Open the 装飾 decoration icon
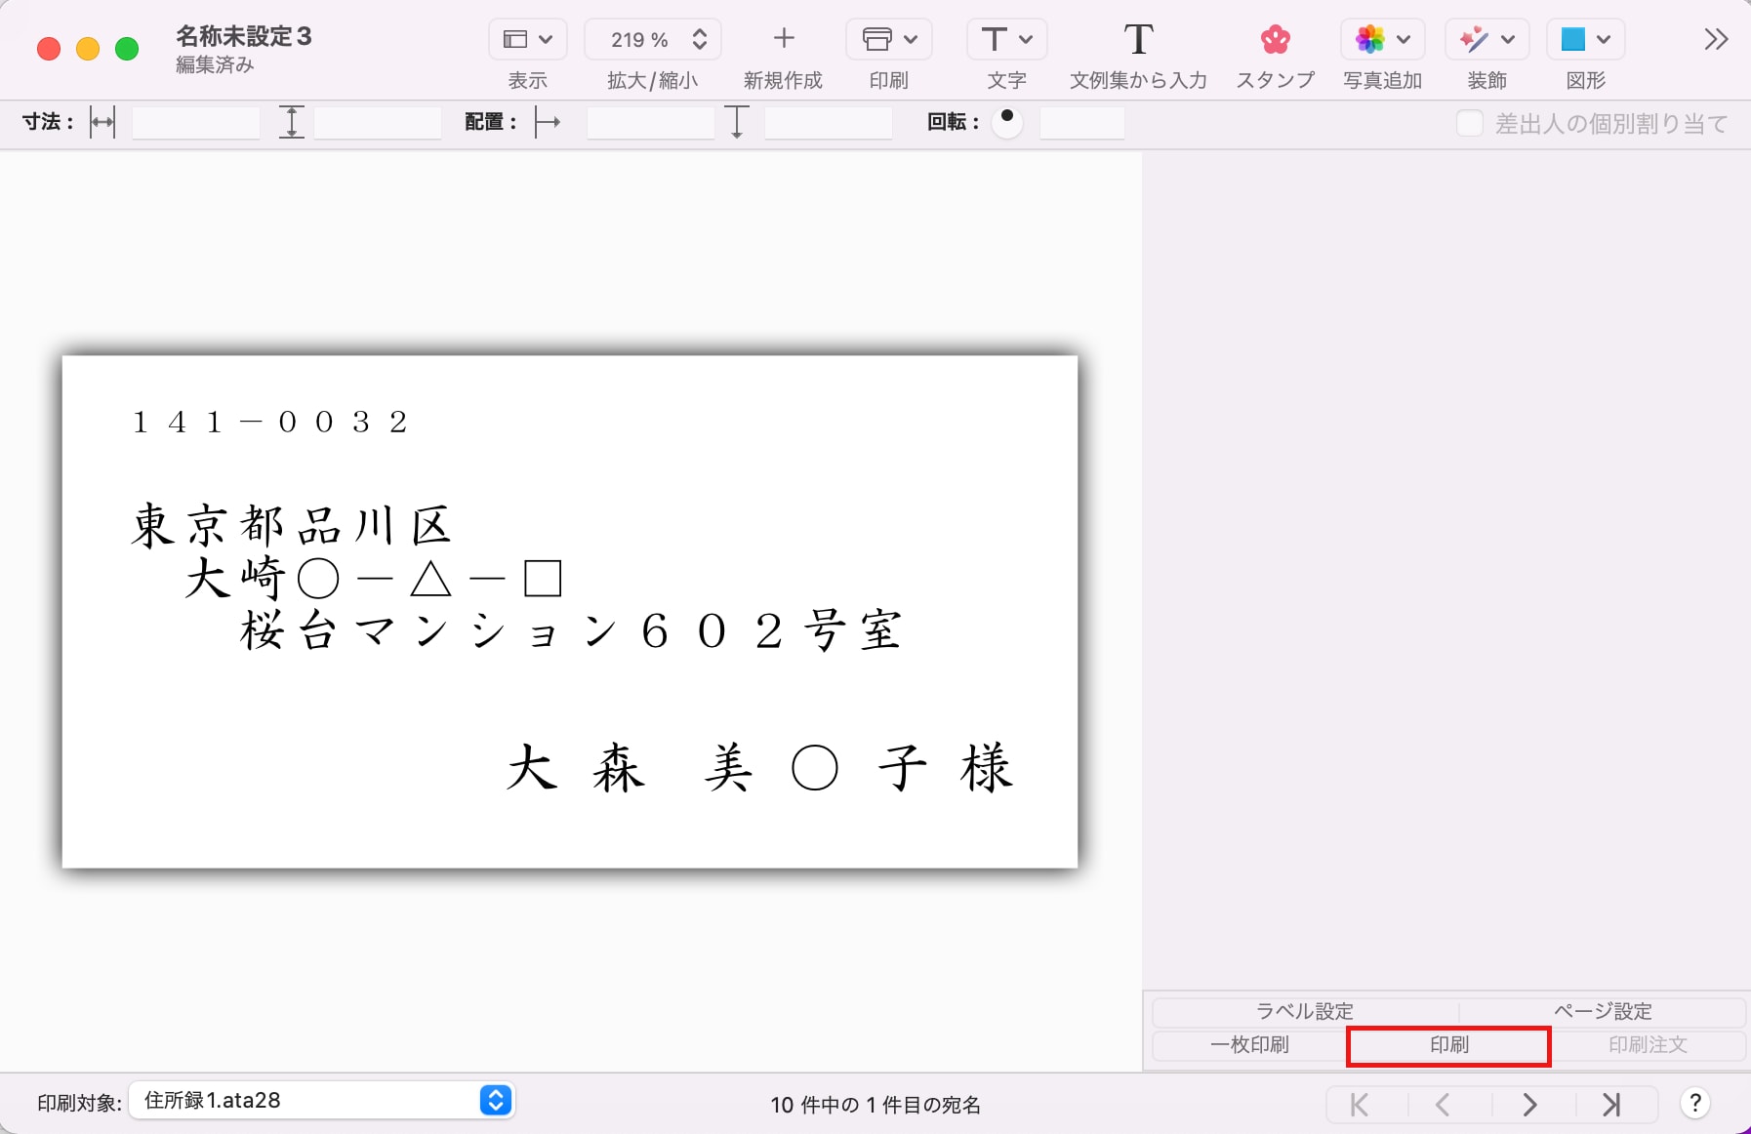1751x1134 pixels. [1474, 40]
